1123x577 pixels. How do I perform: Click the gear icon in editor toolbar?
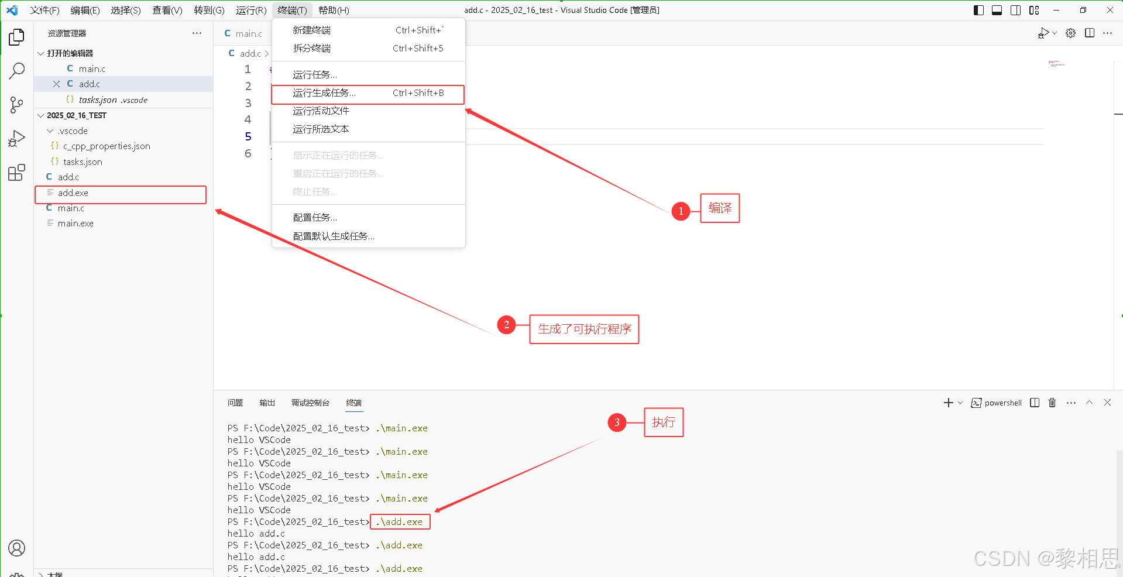tap(1070, 33)
